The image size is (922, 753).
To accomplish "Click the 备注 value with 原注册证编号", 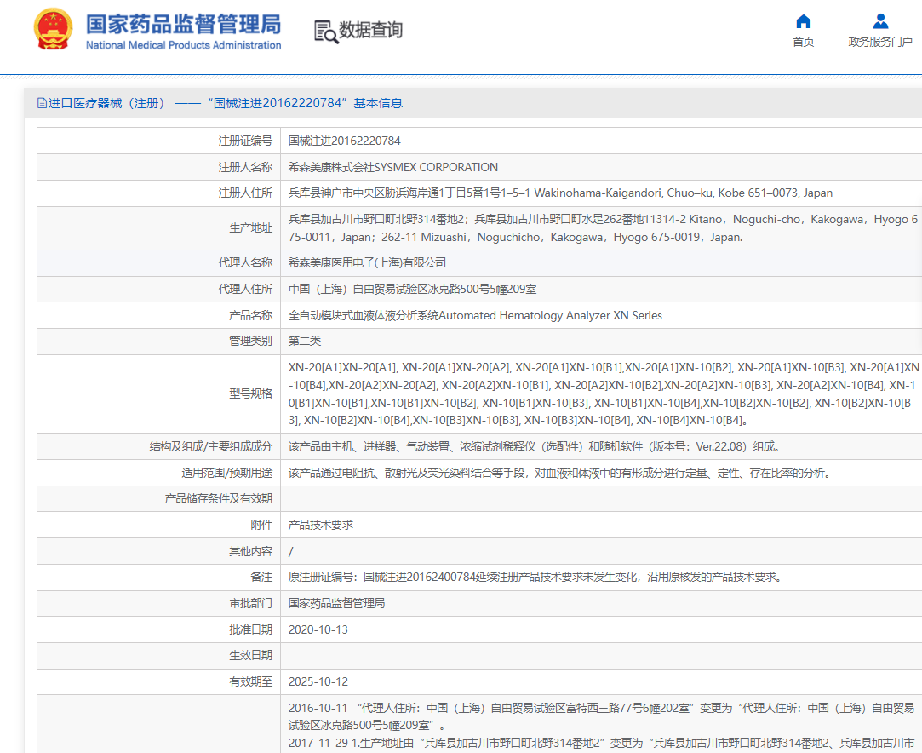I will click(x=535, y=578).
